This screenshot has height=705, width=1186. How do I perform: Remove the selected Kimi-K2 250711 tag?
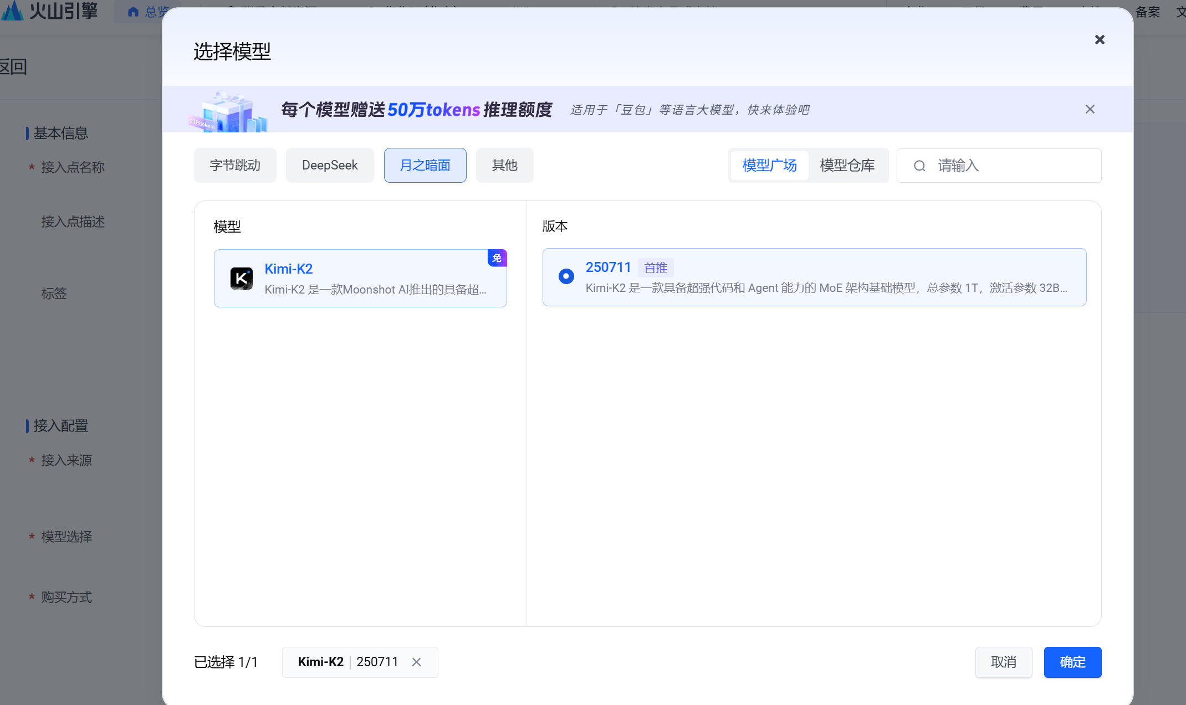click(417, 662)
